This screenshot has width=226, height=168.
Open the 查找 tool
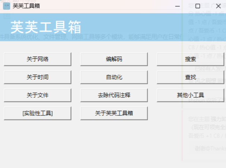(190, 77)
